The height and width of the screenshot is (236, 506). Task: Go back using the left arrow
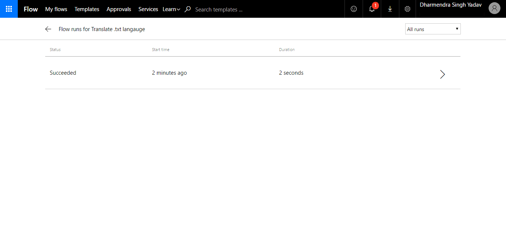[x=48, y=29]
